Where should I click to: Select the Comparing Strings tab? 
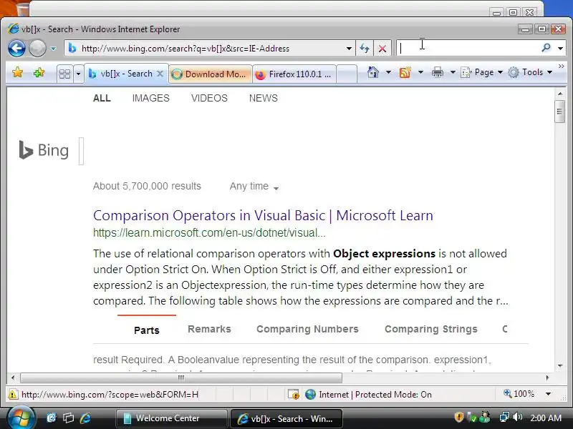point(431,329)
